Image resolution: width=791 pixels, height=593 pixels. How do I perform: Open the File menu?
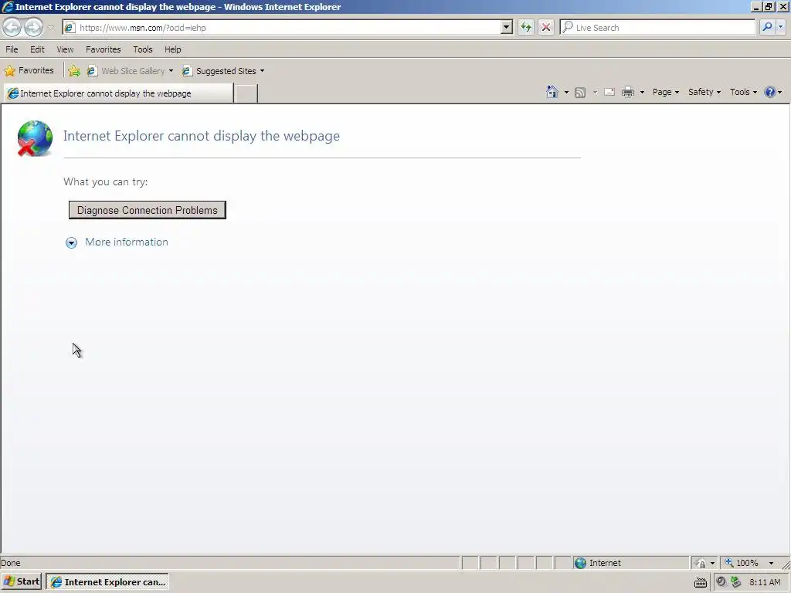click(12, 49)
